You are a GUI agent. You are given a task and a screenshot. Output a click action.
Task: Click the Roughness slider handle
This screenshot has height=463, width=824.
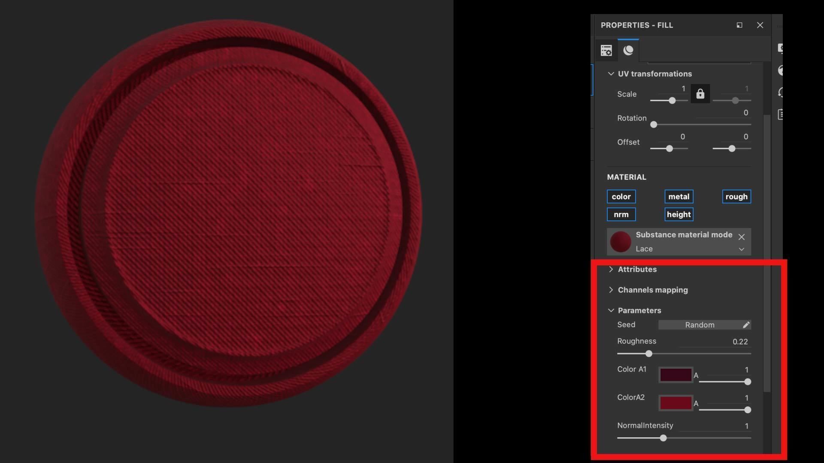[x=649, y=354]
